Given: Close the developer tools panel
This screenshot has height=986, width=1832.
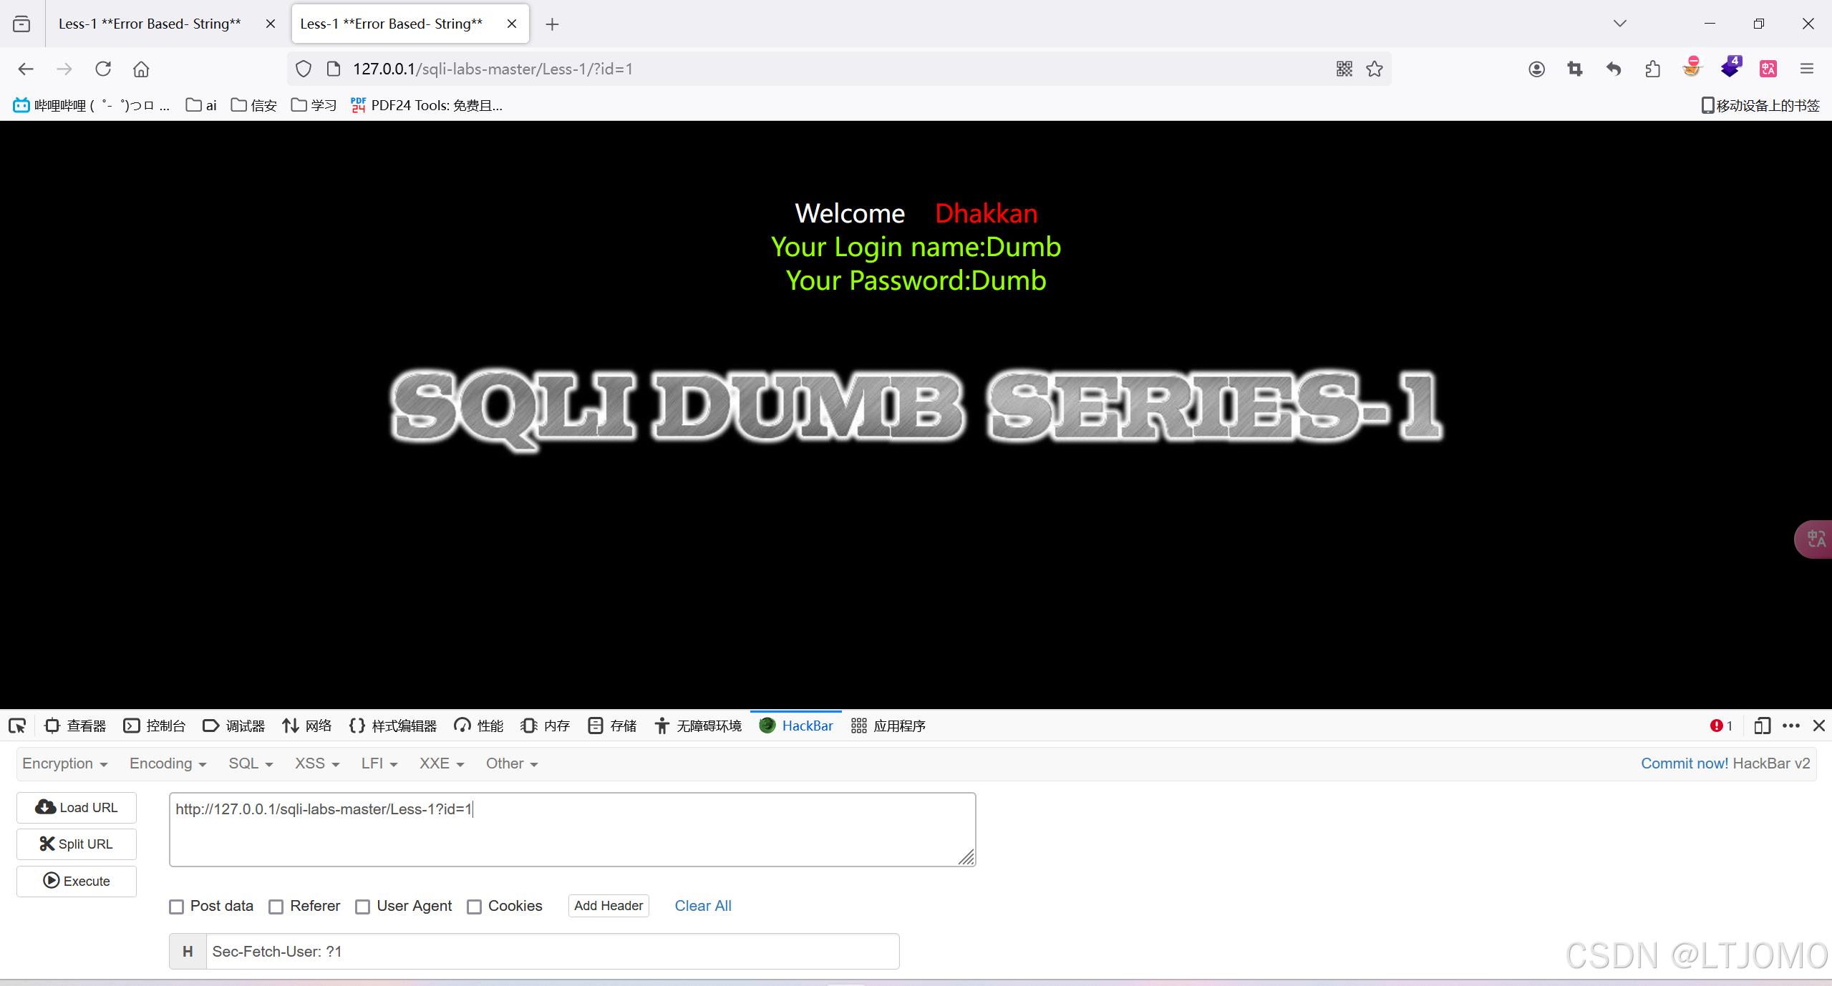Looking at the screenshot, I should [x=1819, y=726].
